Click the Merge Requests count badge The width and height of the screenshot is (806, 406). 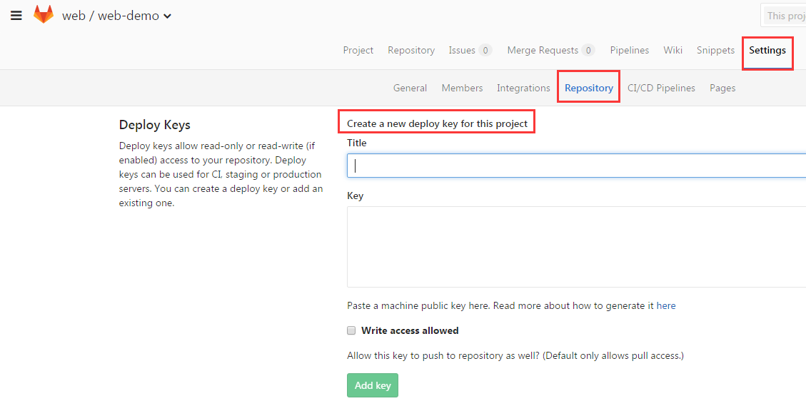588,51
